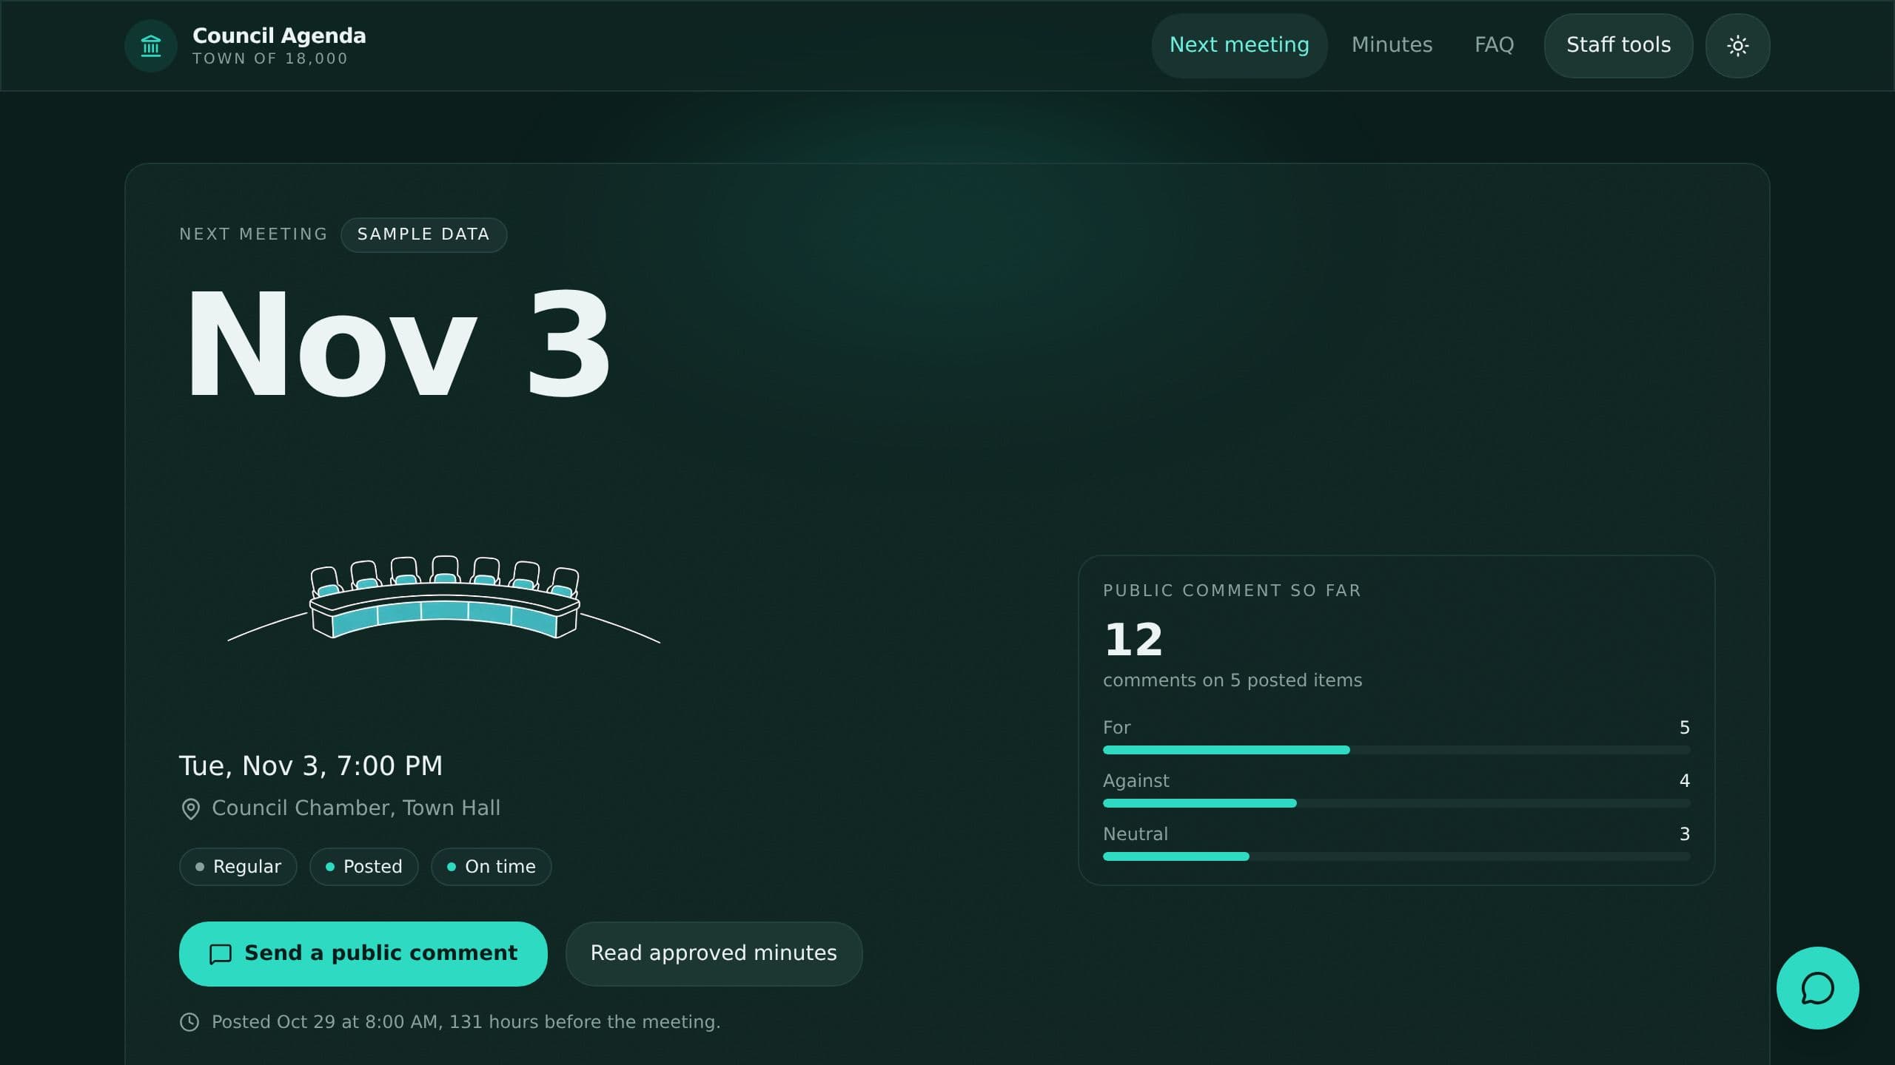Viewport: 1895px width, 1065px height.
Task: Click the Council Agenda site title
Action: click(x=279, y=35)
